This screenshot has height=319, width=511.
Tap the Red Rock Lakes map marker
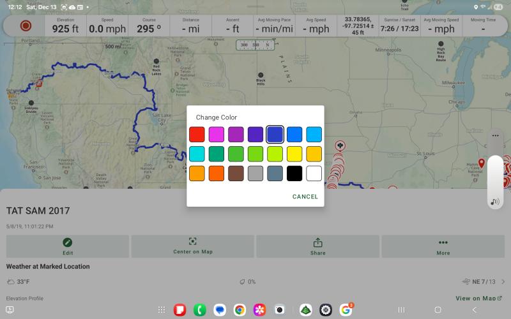tap(156, 61)
